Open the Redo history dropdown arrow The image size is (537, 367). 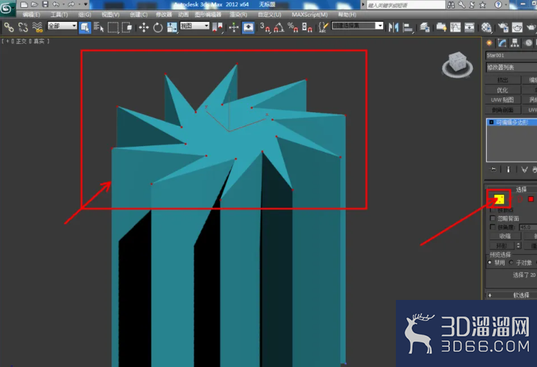79,4
